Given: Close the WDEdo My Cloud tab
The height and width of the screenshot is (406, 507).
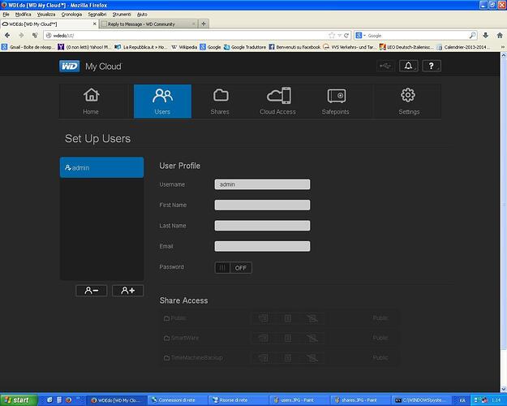Looking at the screenshot, I should click(95, 24).
